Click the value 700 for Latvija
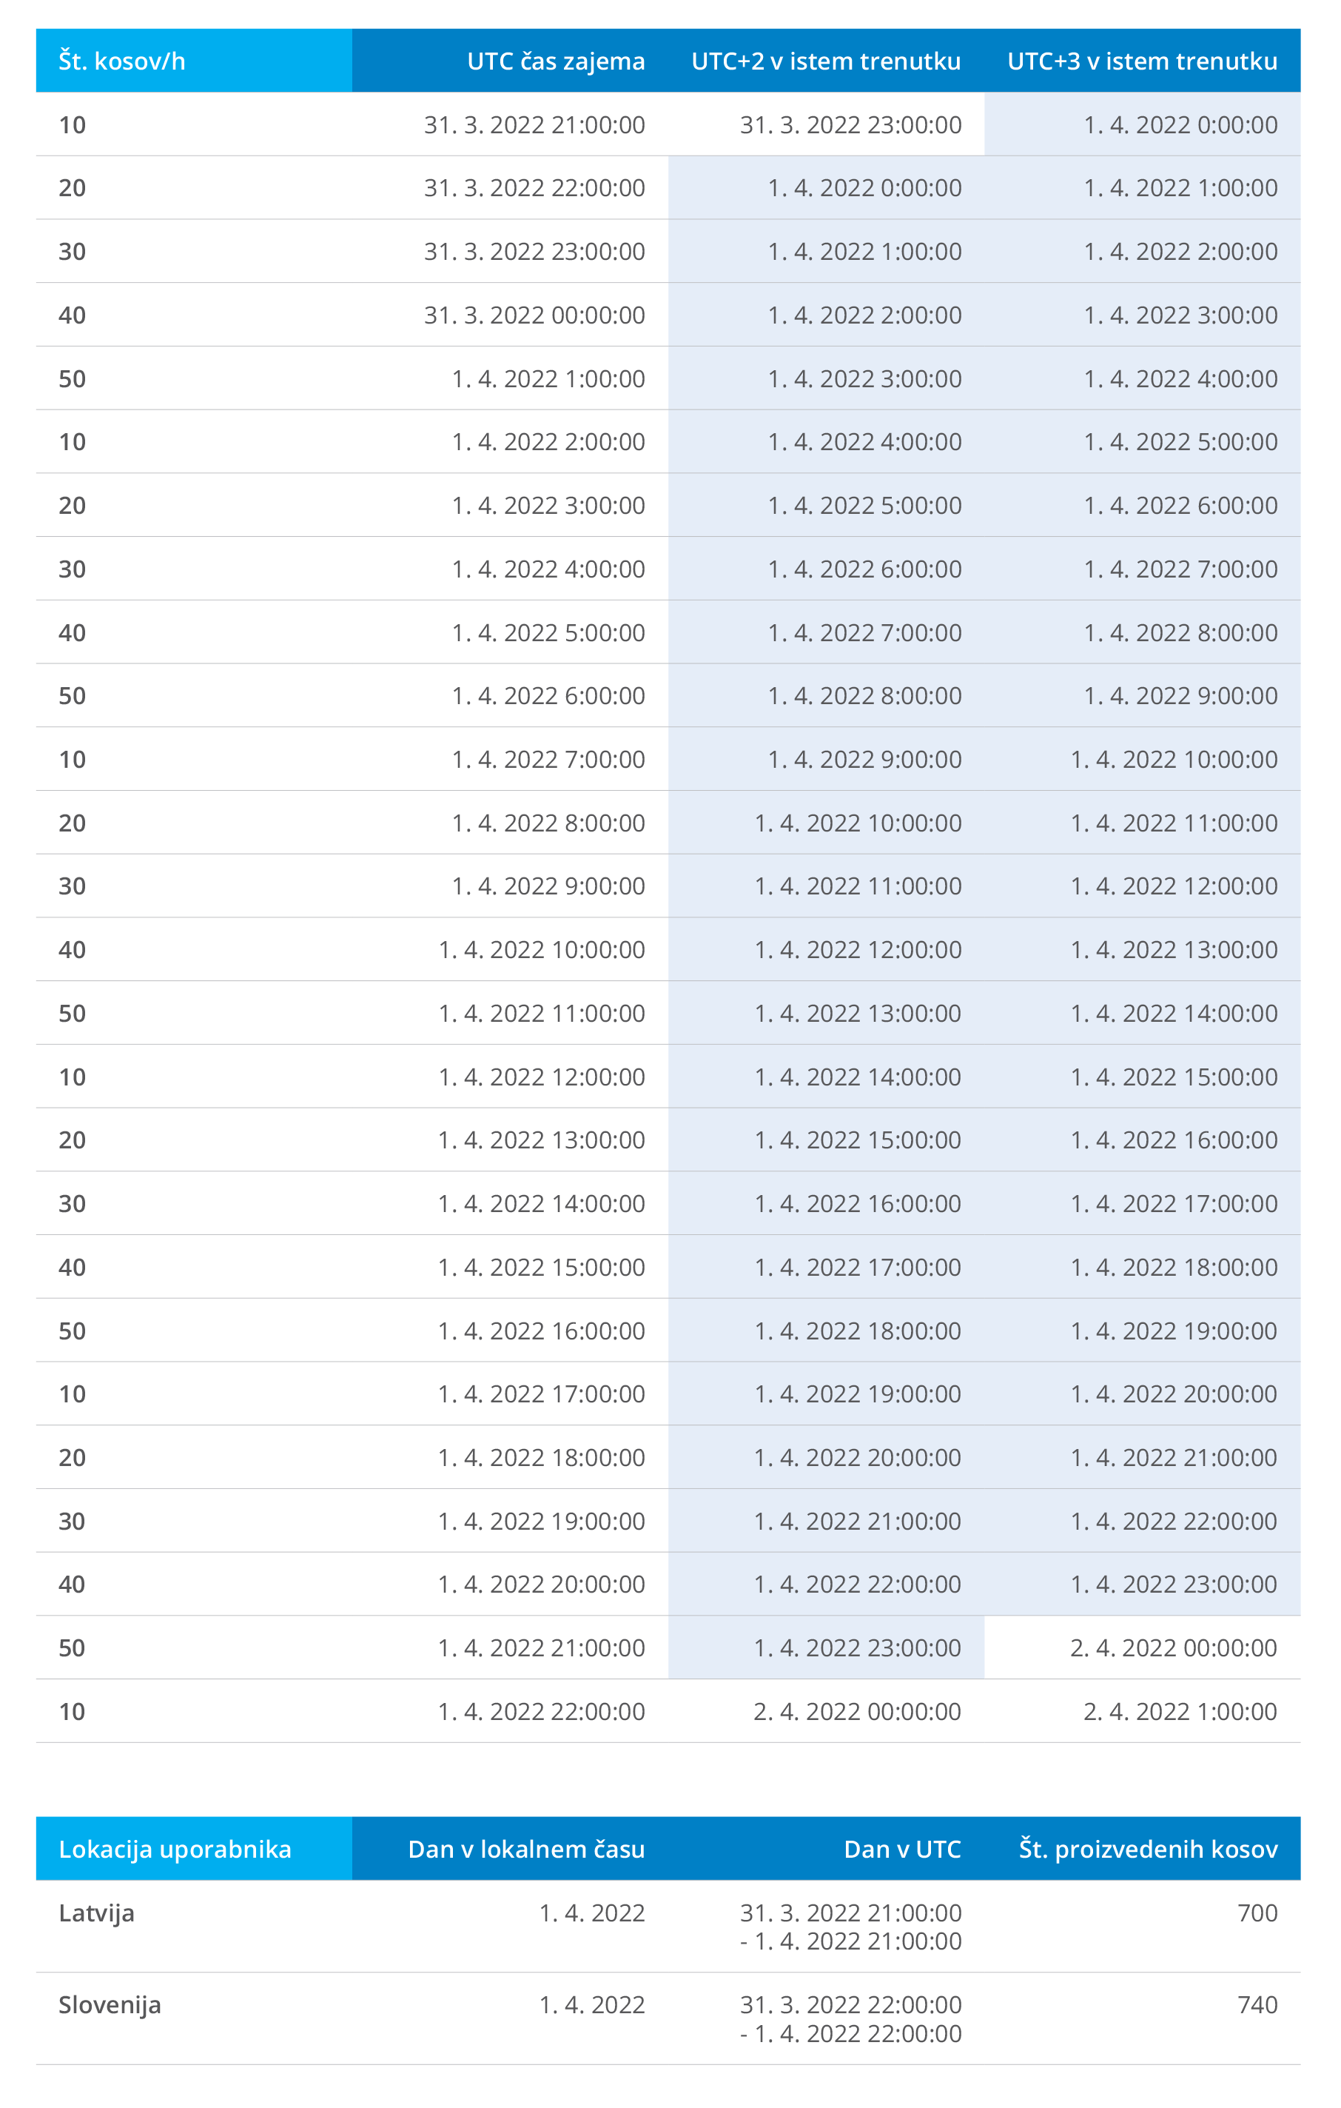Viewport: 1341px width, 2108px height. 1257,1914
